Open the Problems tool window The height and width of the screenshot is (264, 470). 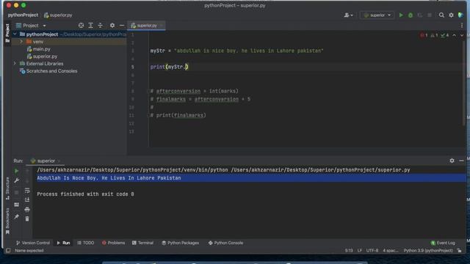[113, 243]
